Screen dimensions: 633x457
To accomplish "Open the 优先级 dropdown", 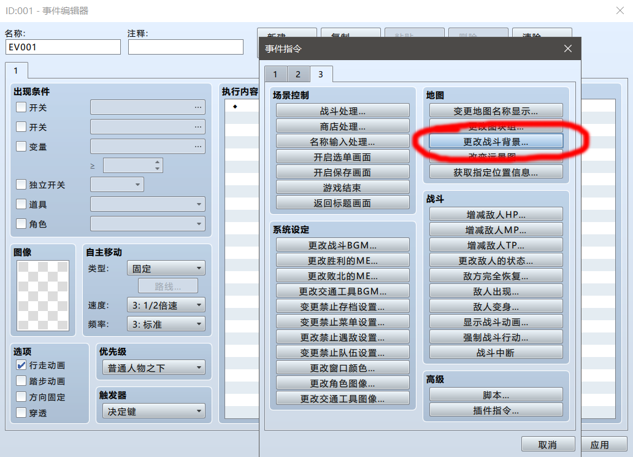I will (154, 367).
